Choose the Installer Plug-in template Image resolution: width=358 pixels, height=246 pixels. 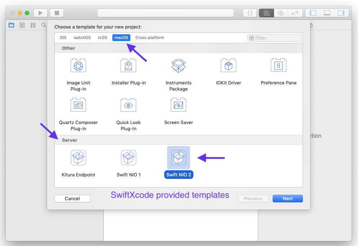(129, 72)
